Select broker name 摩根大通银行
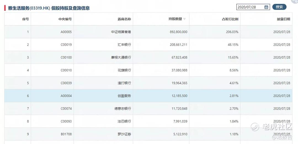This screenshot has height=144, width=298. [x=121, y=57]
